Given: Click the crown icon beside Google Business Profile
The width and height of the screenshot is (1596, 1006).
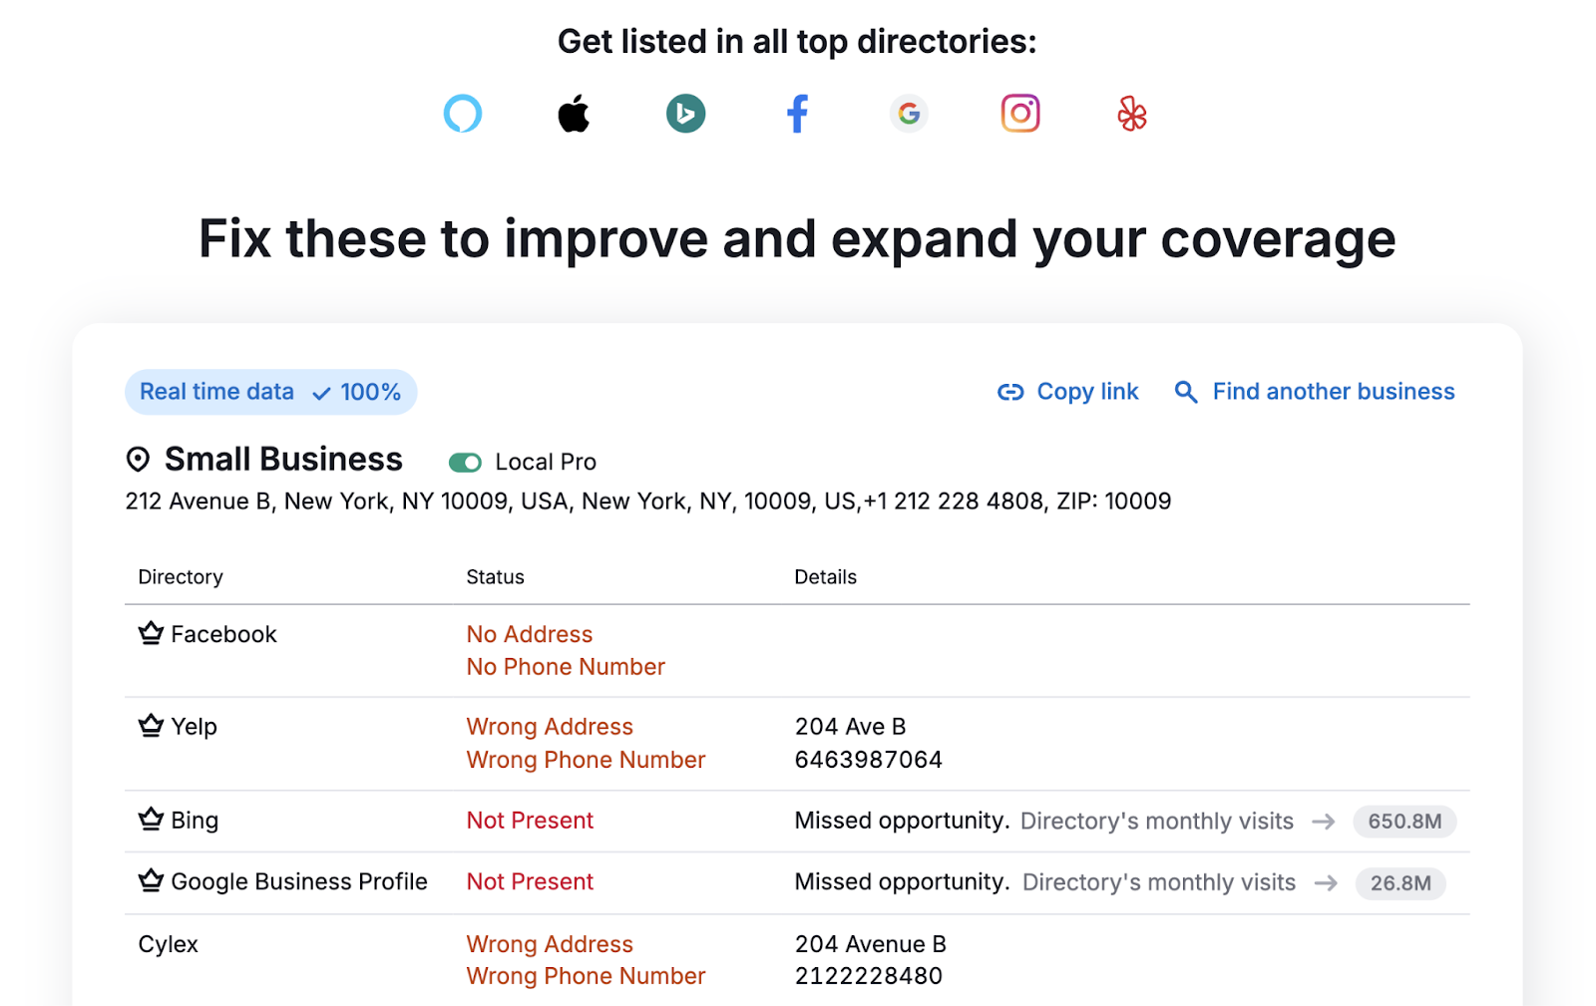Looking at the screenshot, I should (149, 880).
